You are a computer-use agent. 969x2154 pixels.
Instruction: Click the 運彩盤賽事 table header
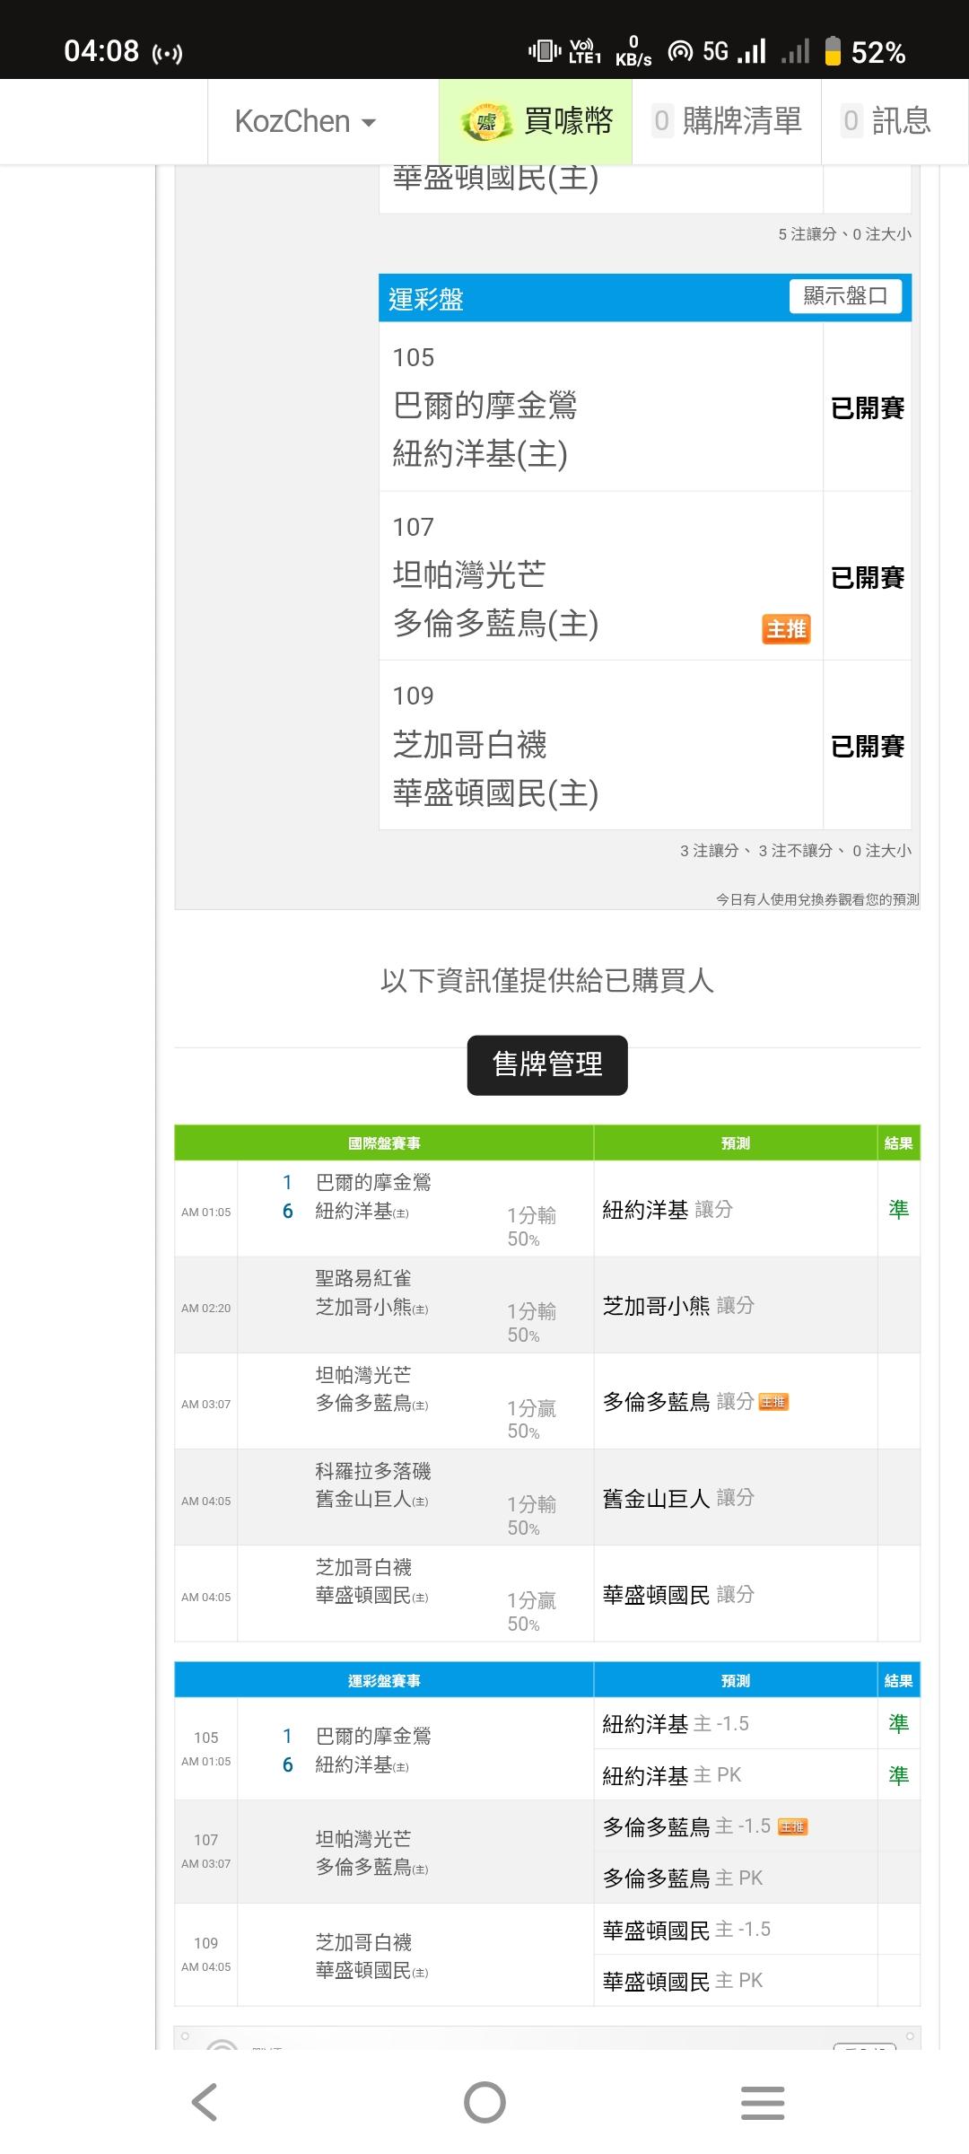[x=384, y=1680]
